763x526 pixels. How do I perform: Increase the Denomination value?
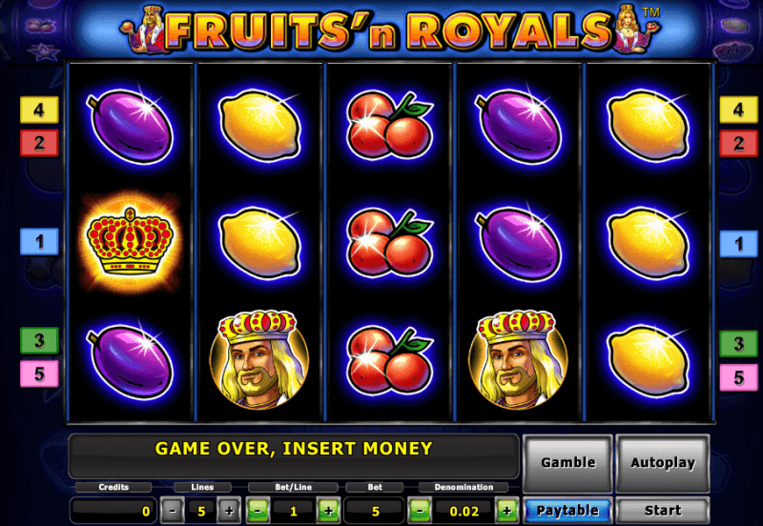pyautogui.click(x=506, y=511)
